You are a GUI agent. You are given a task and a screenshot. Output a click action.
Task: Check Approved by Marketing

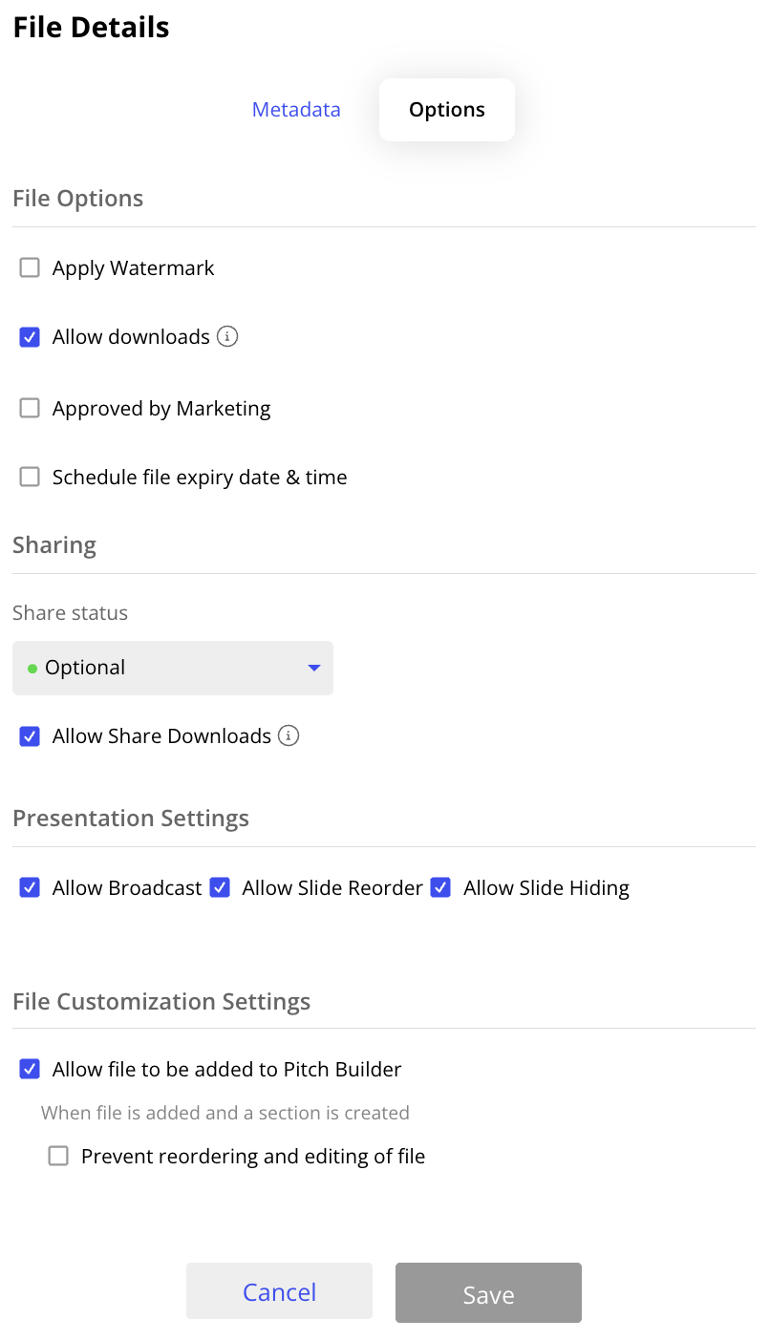[x=30, y=408]
